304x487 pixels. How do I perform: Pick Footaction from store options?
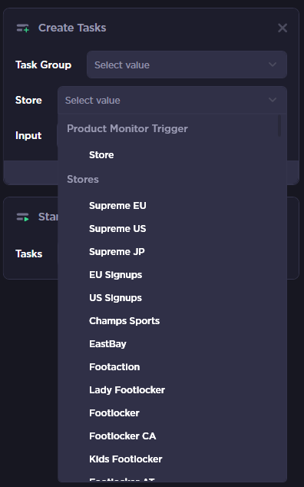click(172, 367)
